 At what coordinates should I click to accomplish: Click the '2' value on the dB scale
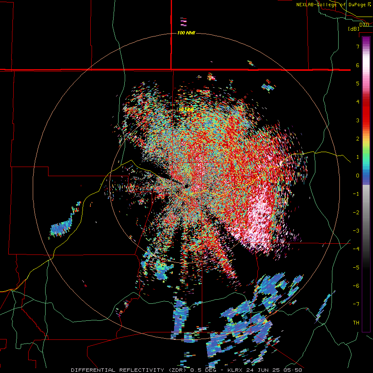coord(358,139)
